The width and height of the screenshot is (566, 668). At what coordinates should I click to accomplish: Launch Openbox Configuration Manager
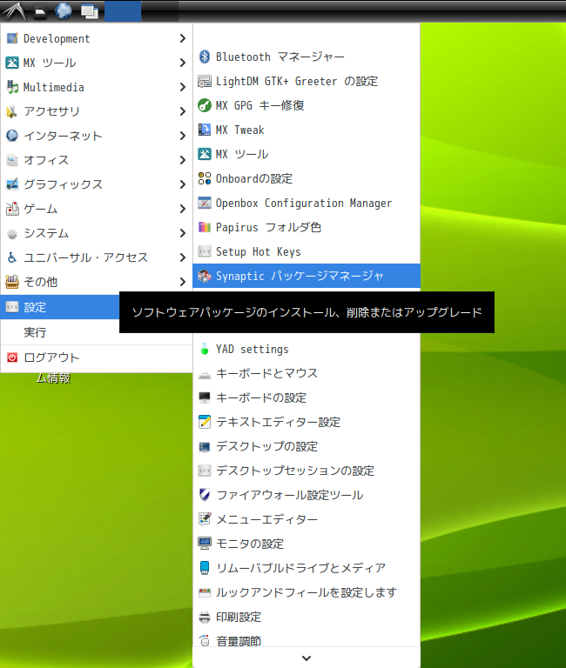click(307, 203)
